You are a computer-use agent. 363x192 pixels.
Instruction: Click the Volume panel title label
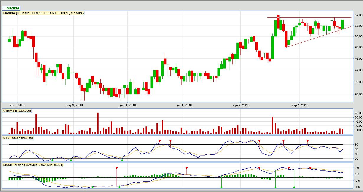17,111
